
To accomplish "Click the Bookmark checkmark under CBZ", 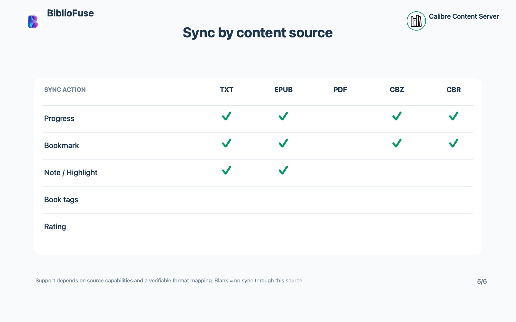I will click(x=397, y=143).
